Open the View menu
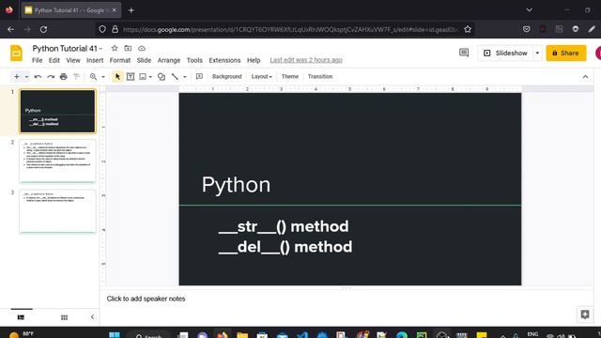The width and height of the screenshot is (601, 338). (x=73, y=60)
